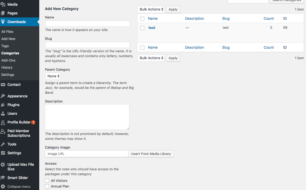The image size is (306, 190).
Task: Click the Contact envelope icon
Action: [3, 85]
